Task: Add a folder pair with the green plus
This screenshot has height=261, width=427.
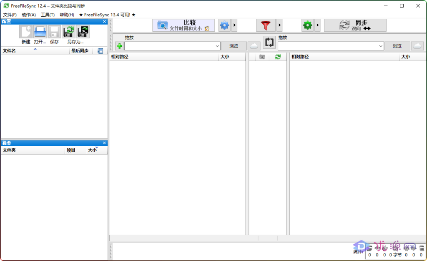Action: [119, 46]
